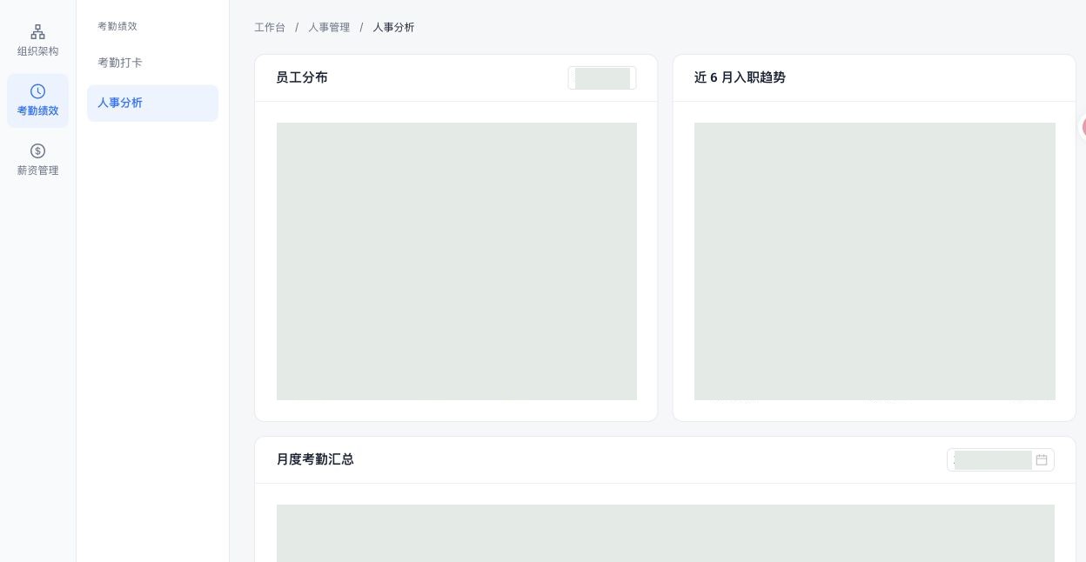This screenshot has width=1086, height=562.
Task: Click 工作台 breadcrumb link
Action: pos(270,27)
